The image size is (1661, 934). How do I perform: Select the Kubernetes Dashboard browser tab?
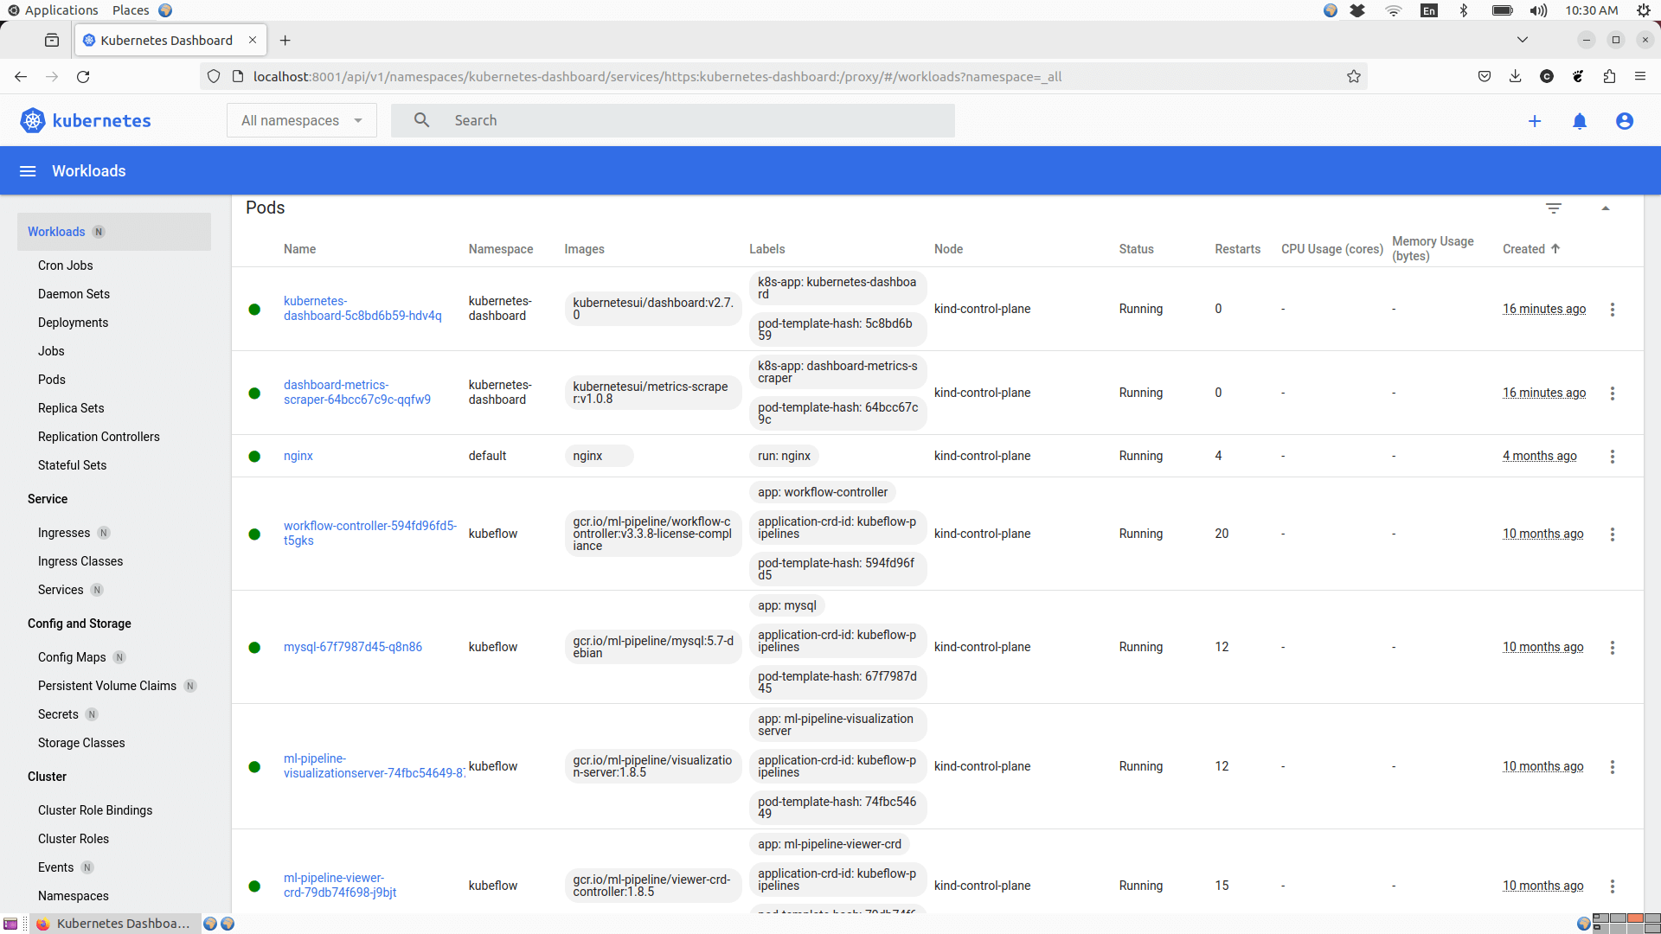click(x=166, y=40)
